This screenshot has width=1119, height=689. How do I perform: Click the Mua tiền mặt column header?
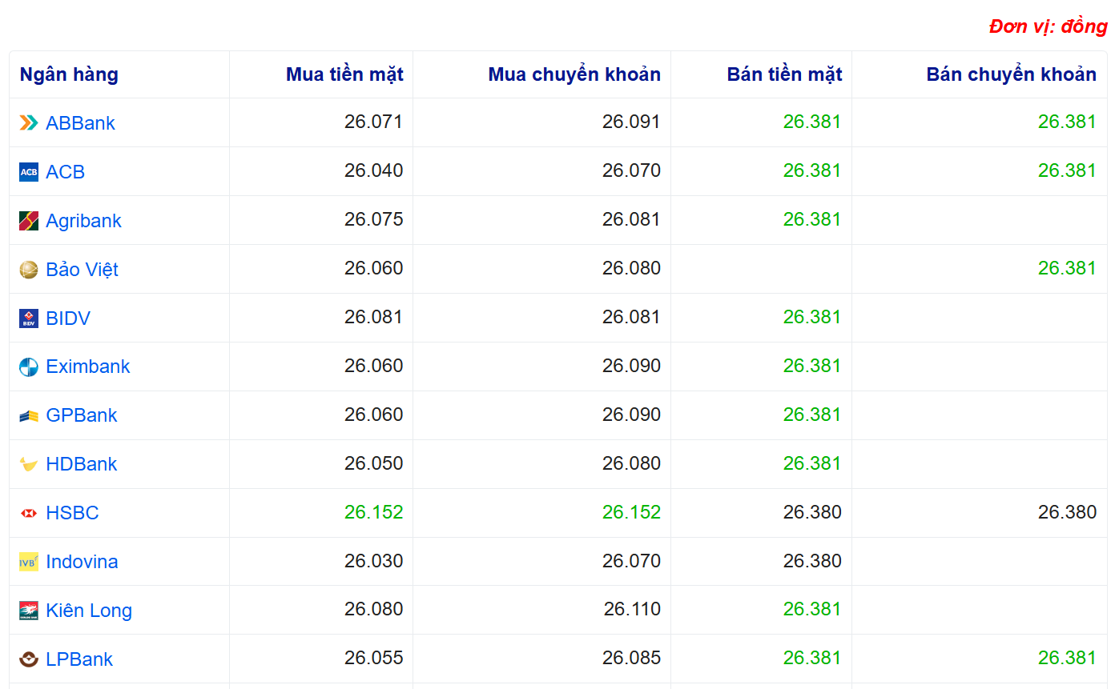click(x=344, y=74)
